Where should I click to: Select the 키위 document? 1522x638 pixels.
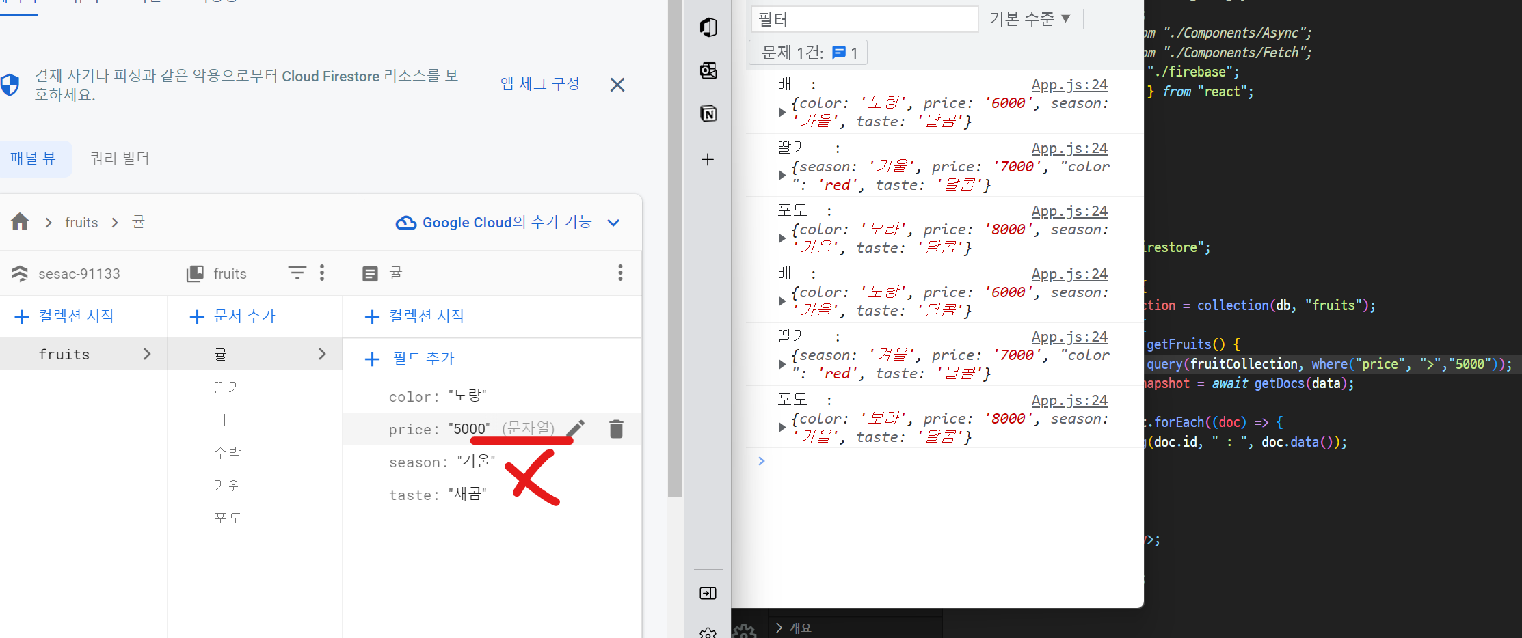click(227, 486)
